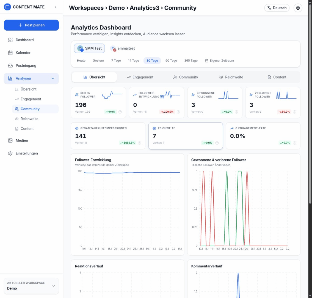The image size is (312, 298).
Task: Click the Kalender calendar icon
Action: point(10,53)
